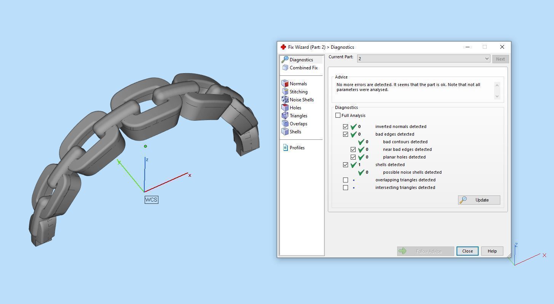
Task: Close the Fix Wizard with X
Action: (502, 47)
